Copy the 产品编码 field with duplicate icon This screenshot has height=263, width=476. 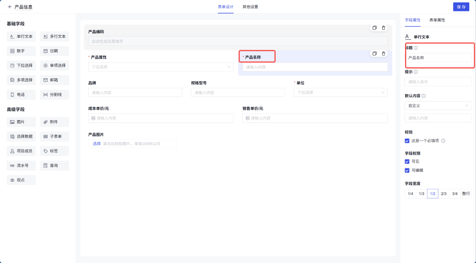click(375, 28)
